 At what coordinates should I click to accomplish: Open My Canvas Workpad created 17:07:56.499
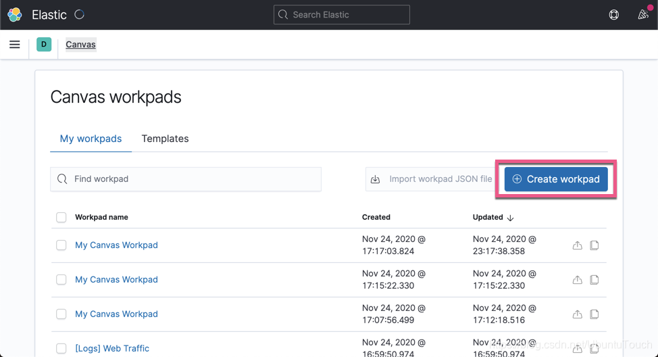click(116, 314)
